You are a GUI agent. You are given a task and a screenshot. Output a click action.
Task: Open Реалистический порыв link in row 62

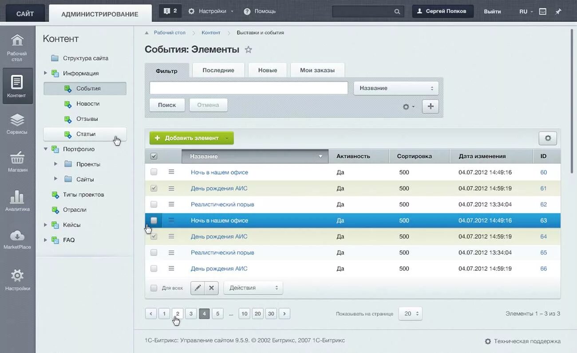click(x=222, y=204)
